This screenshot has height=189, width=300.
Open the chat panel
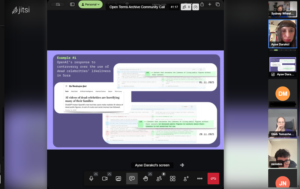click(132, 178)
